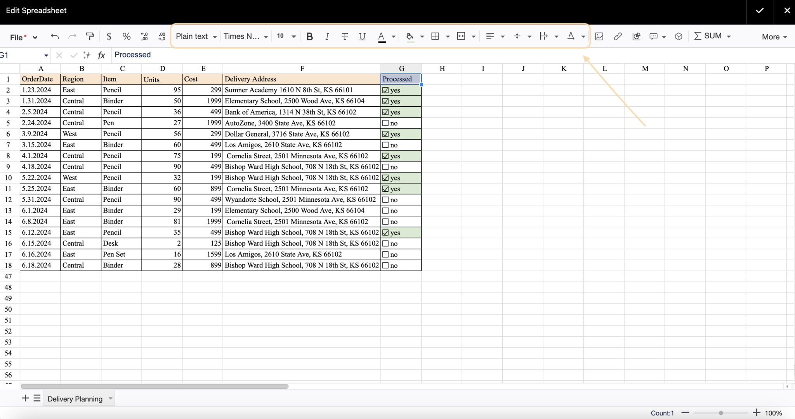Screen dimensions: 795x419
Task: Click the Paint Format tool
Action: 90,36
